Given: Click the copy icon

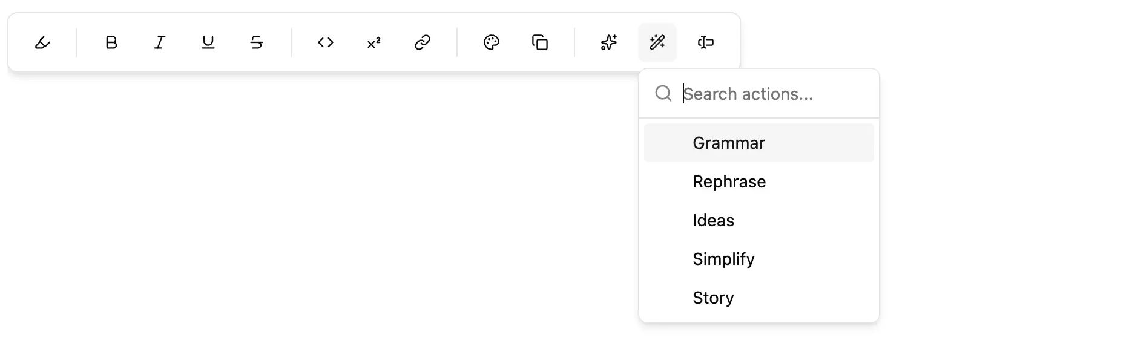Looking at the screenshot, I should click(540, 42).
